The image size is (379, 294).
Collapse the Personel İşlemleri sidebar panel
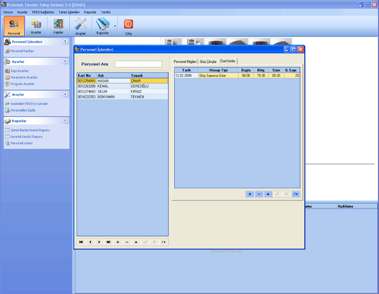tap(65, 42)
